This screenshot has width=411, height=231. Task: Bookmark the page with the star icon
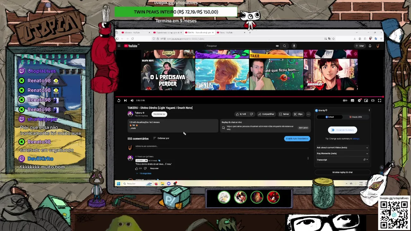click(x=334, y=38)
